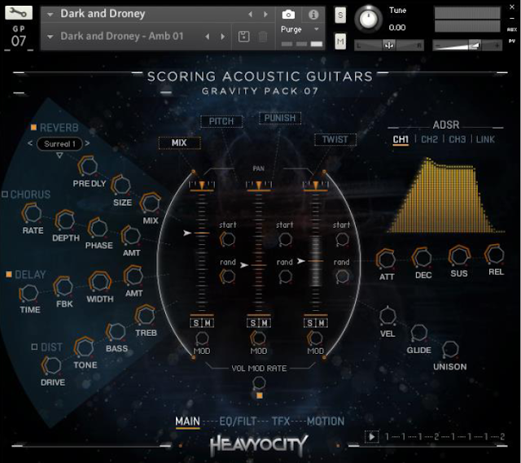Click the reverb PRE DLY knob
521x463 pixels.
tap(88, 165)
